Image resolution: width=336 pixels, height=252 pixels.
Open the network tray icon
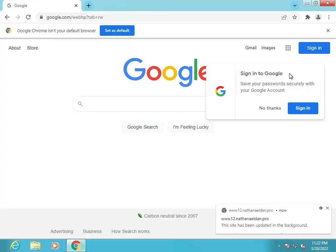[295, 246]
